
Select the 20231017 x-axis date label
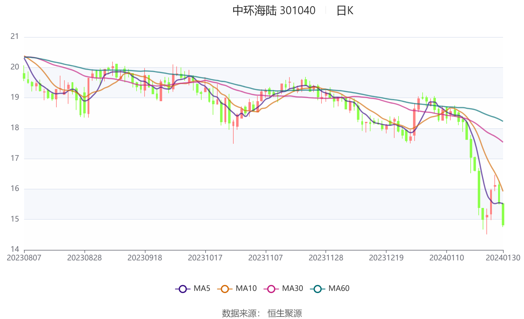(x=205, y=258)
